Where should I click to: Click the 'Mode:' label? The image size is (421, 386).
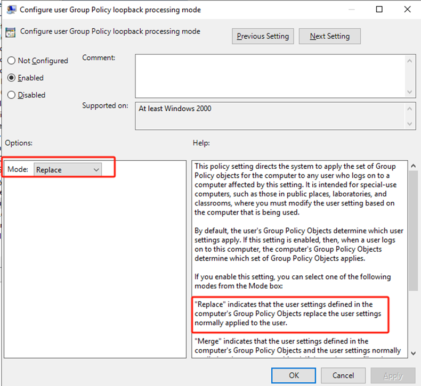(18, 169)
